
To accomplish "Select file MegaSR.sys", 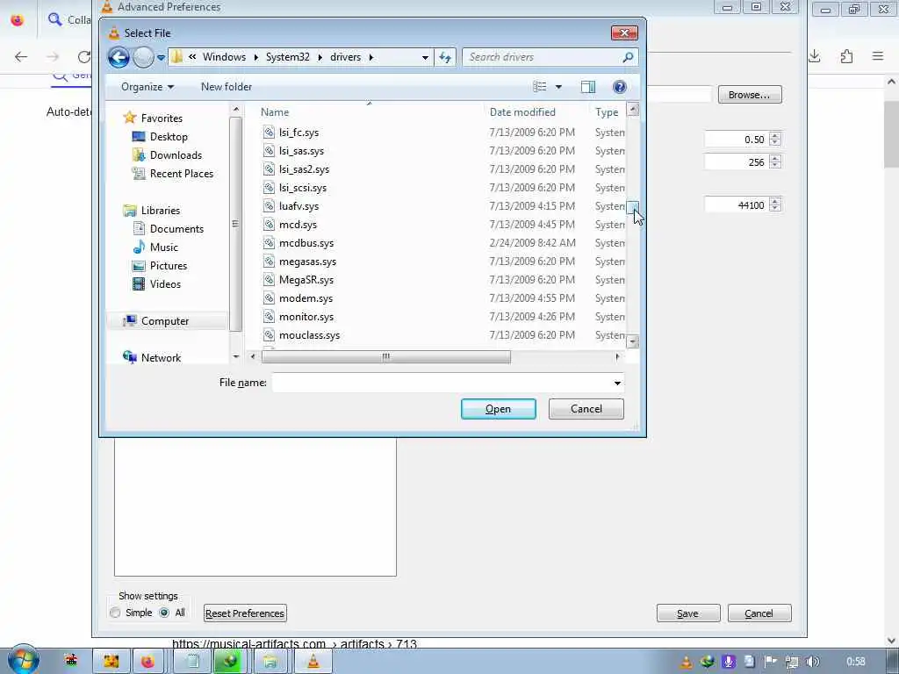I will pyautogui.click(x=306, y=280).
